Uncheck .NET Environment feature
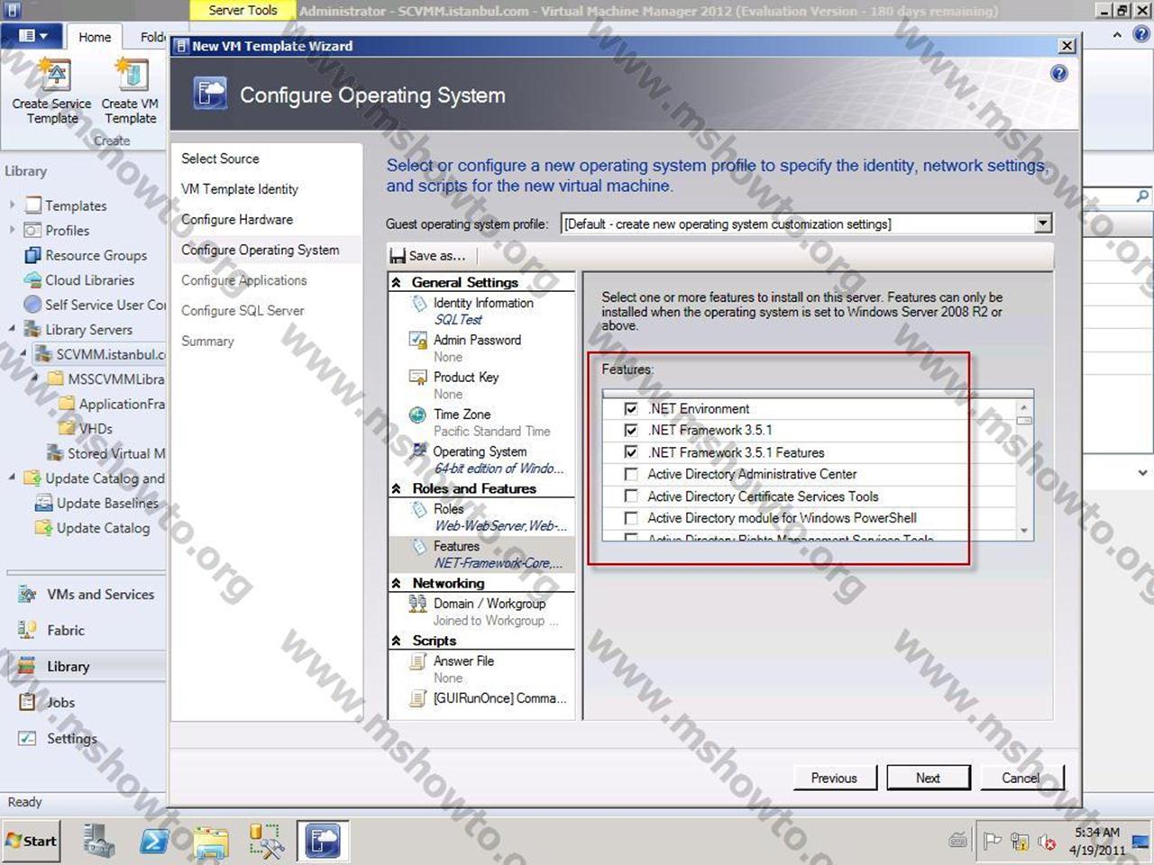 (x=631, y=409)
